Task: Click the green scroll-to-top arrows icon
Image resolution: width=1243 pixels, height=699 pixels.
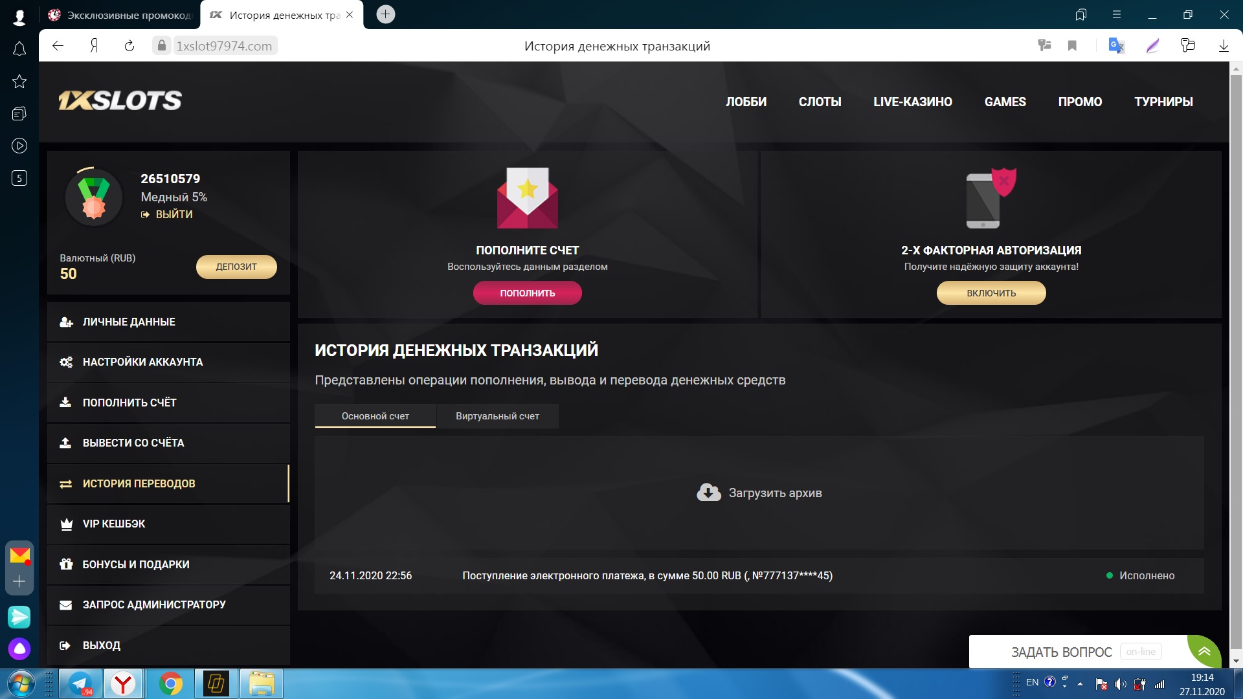Action: tap(1204, 651)
